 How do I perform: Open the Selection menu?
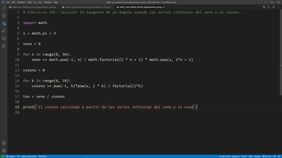pos(21,2)
